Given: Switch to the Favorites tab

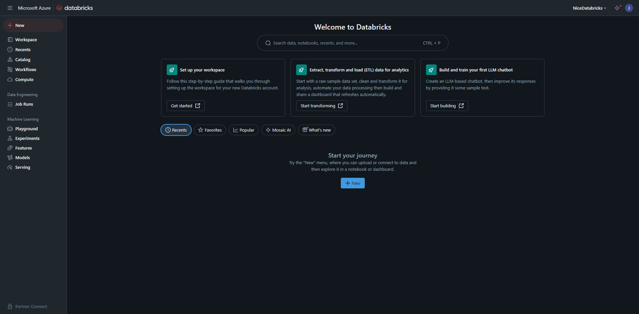Looking at the screenshot, I should pyautogui.click(x=210, y=130).
